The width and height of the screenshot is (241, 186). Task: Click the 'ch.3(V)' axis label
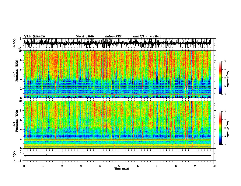(15, 156)
